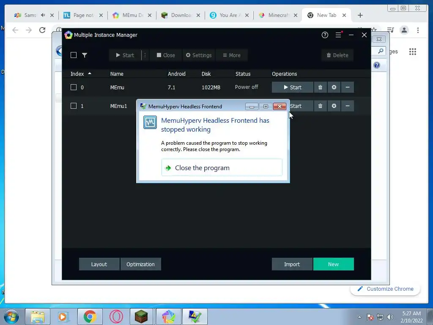Open Chrome's three-dot menu
This screenshot has height=325, width=433.
pyautogui.click(x=418, y=30)
